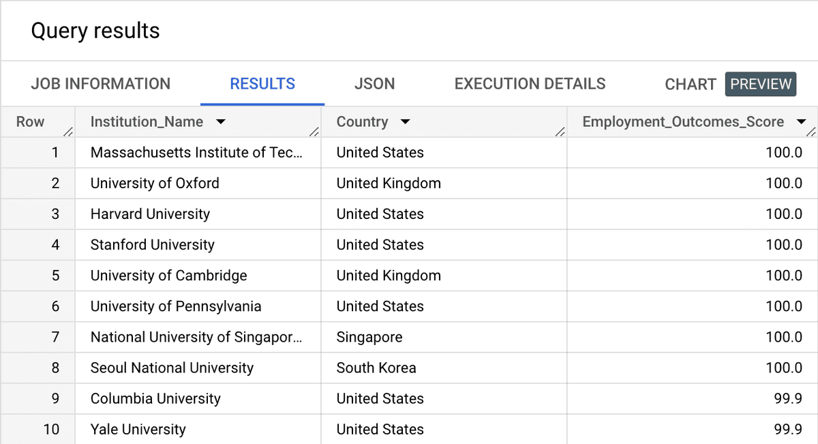This screenshot has width=818, height=444.
Task: Click the Employment_Outcomes_Score column resize handle
Action: [811, 132]
